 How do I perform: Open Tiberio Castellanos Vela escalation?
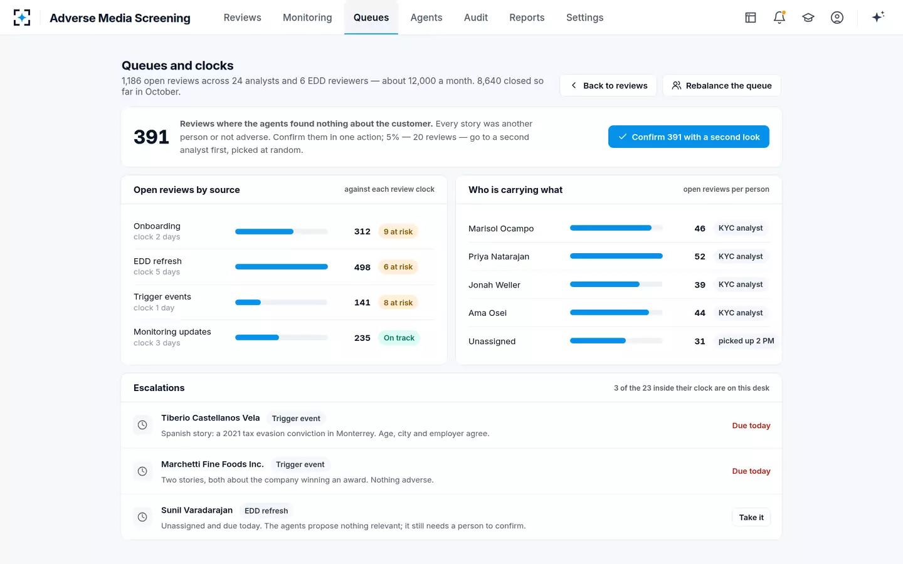point(451,425)
